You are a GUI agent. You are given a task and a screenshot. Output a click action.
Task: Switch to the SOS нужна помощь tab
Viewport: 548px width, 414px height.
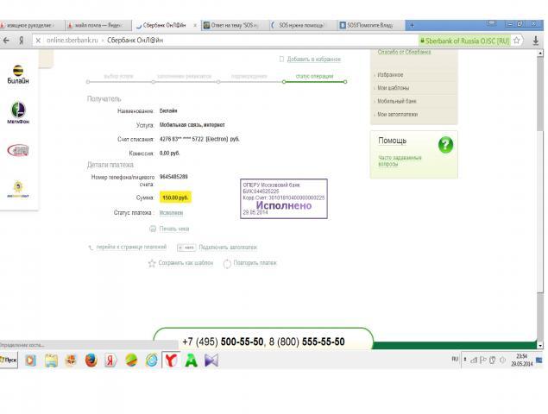[301, 25]
